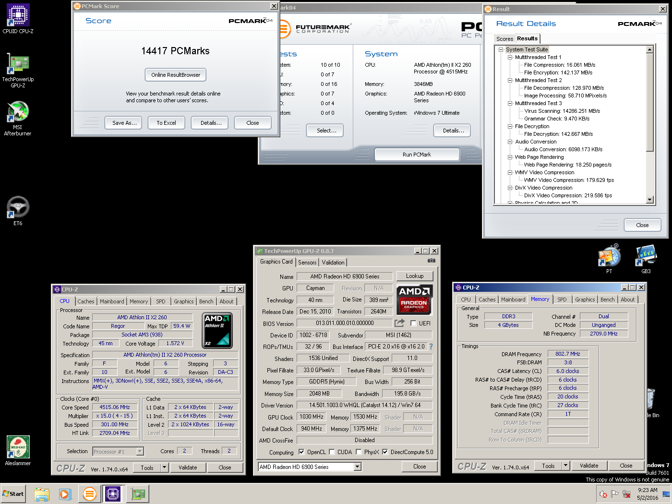Open Graphics tab in left CPU-Z window
The image size is (672, 504).
click(x=184, y=301)
